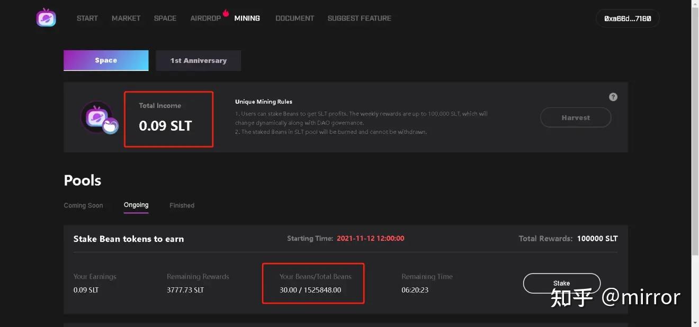Open the DOCUMENT navigation link

(295, 18)
